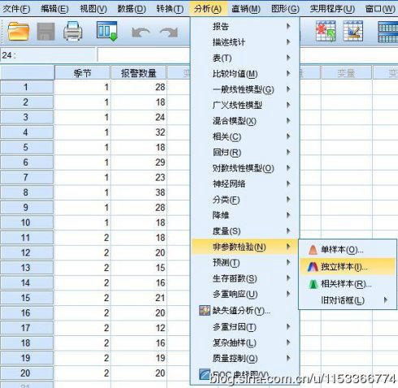Click the save disk toolbar icon

coord(45,32)
